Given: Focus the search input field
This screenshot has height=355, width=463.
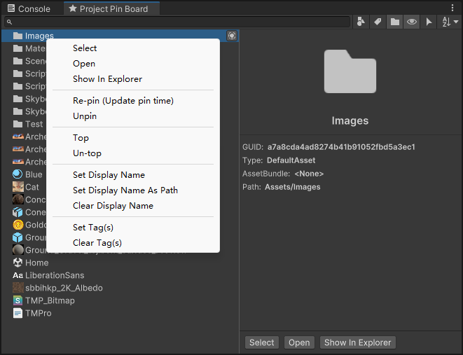Looking at the screenshot, I should 177,22.
